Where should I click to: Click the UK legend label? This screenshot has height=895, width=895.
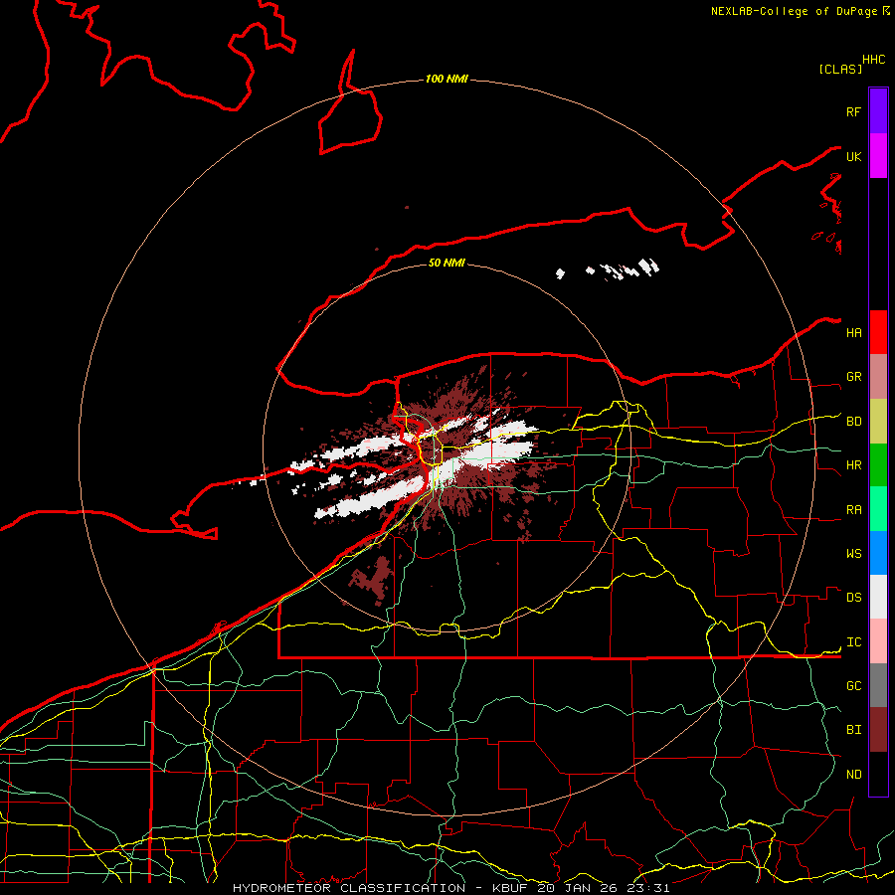tap(853, 156)
